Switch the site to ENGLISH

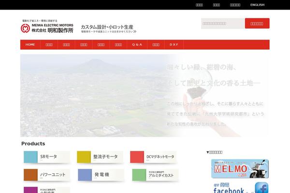point(257,5)
